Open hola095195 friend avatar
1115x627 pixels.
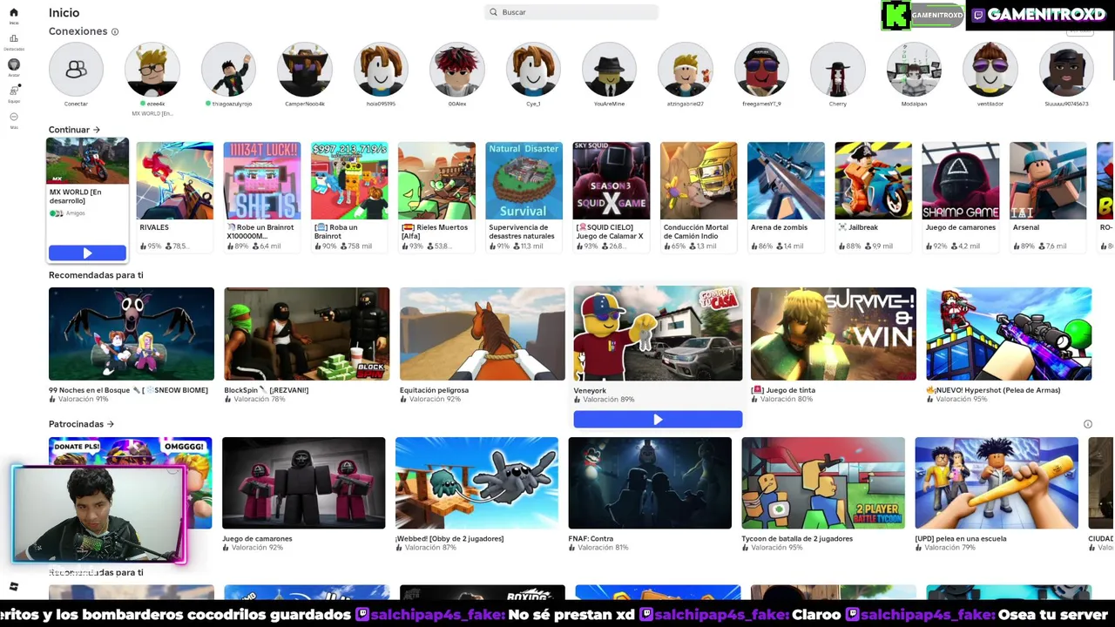pos(381,69)
